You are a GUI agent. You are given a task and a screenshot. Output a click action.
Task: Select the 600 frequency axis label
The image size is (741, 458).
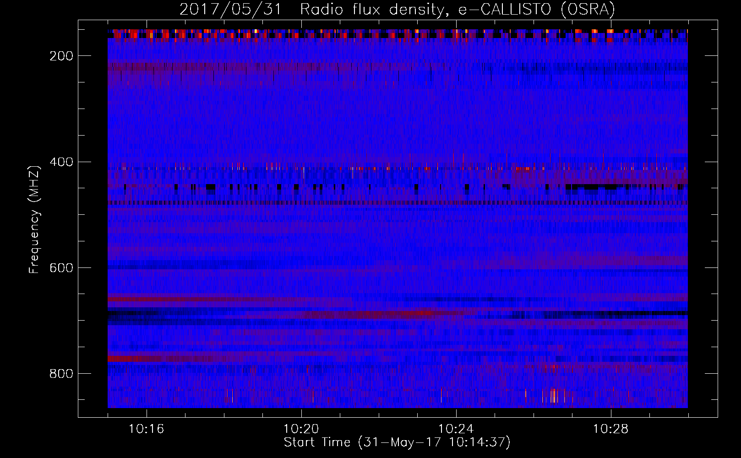point(61,268)
